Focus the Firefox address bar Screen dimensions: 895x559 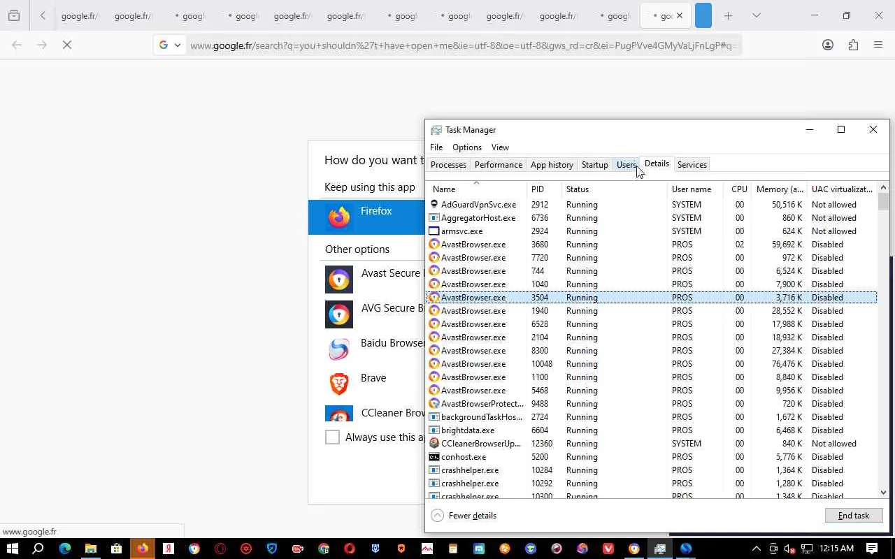click(463, 45)
